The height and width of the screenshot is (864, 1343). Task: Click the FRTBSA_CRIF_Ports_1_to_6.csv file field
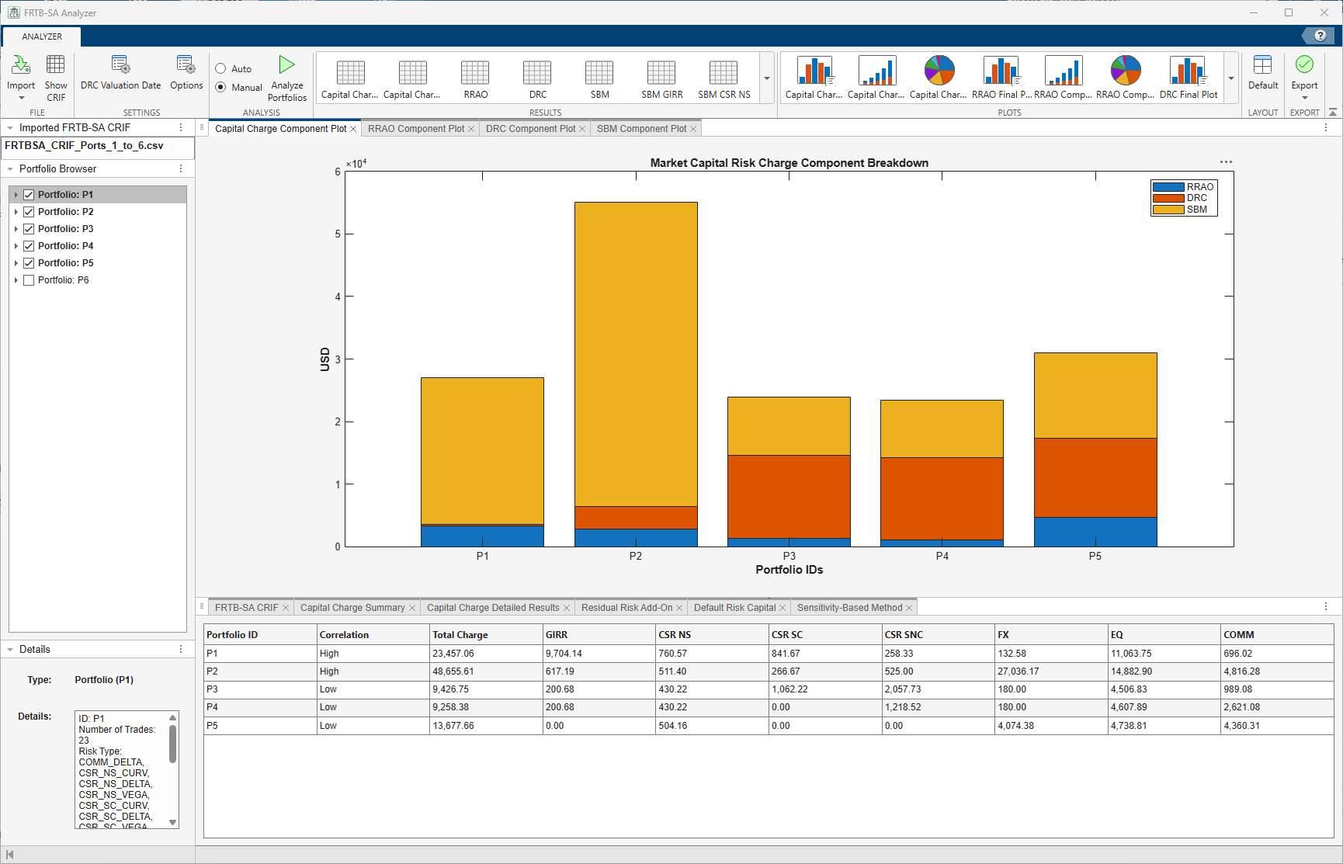tap(98, 147)
